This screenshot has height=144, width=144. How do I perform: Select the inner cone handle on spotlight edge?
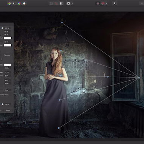[108, 77]
